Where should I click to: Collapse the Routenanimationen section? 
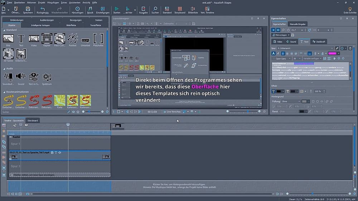(4, 92)
